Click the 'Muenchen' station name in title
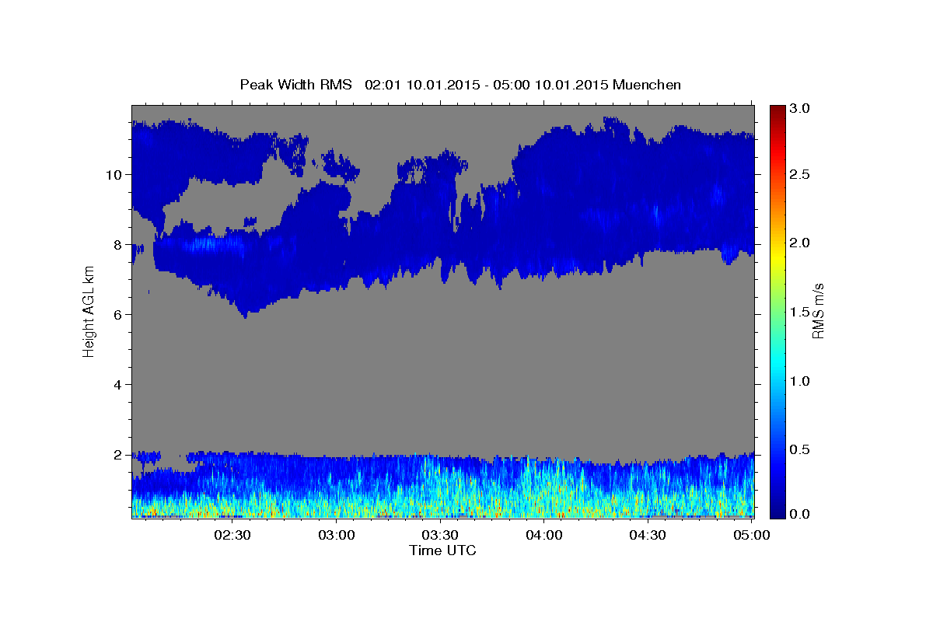Screen dimensions: 933x622 [x=647, y=84]
